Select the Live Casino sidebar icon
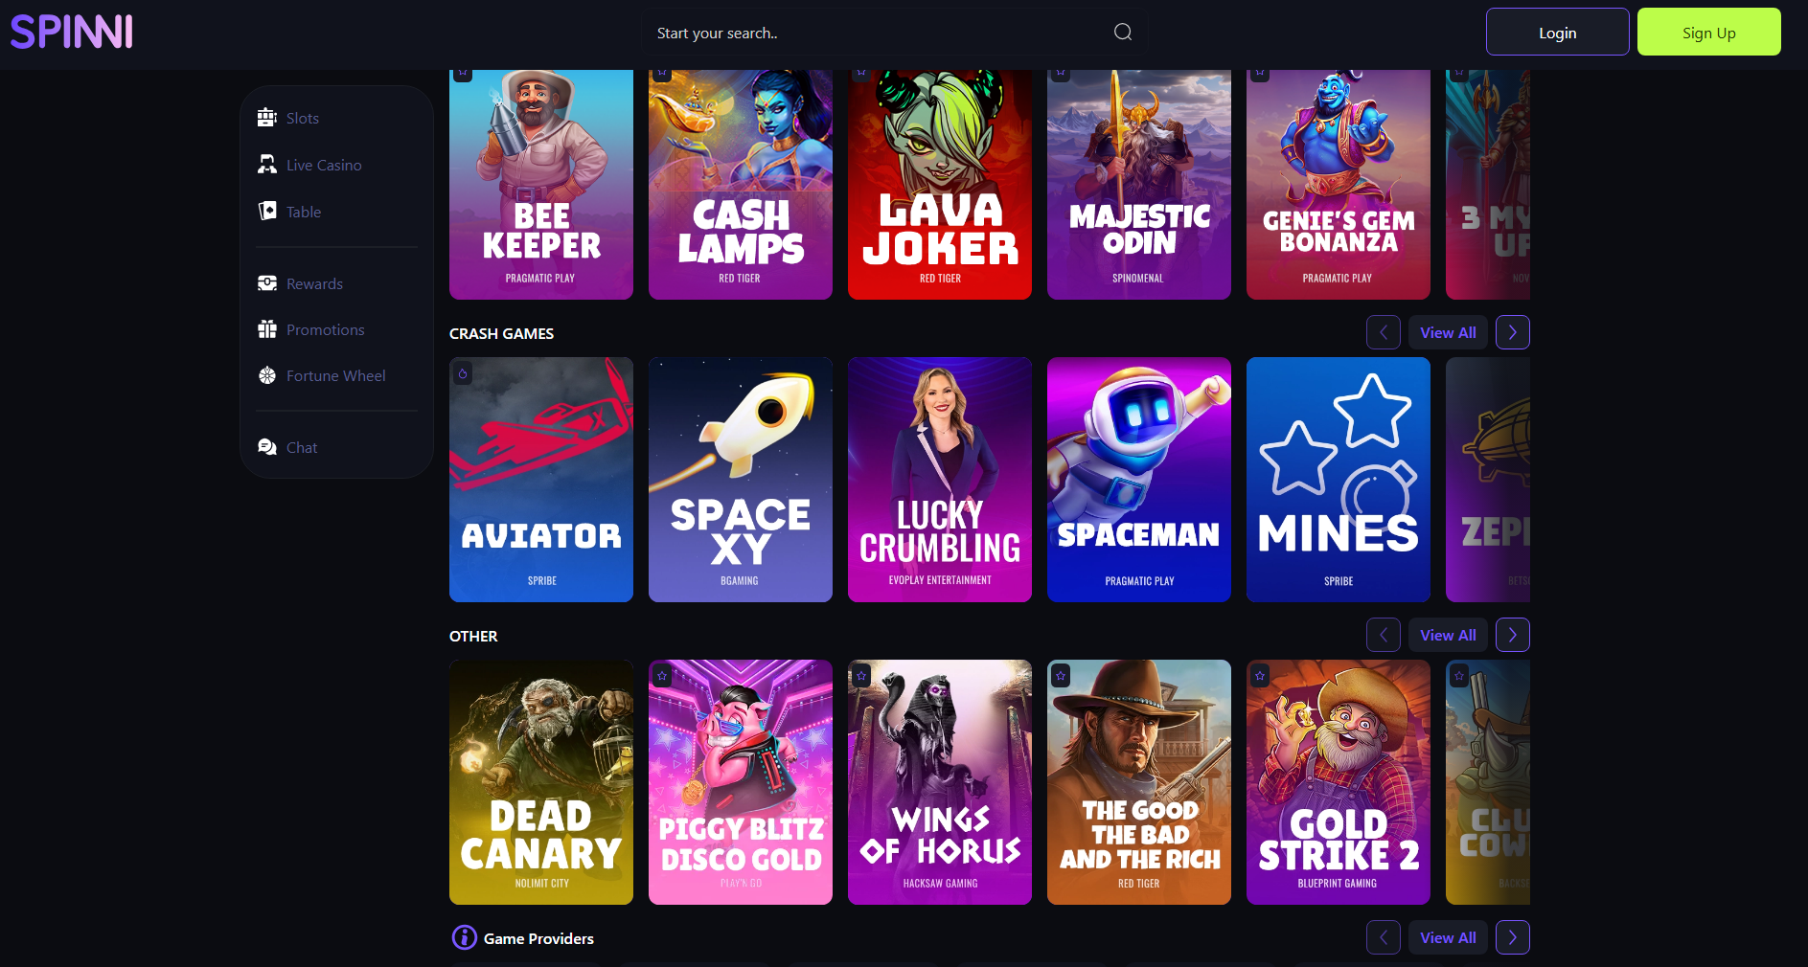 [267, 165]
